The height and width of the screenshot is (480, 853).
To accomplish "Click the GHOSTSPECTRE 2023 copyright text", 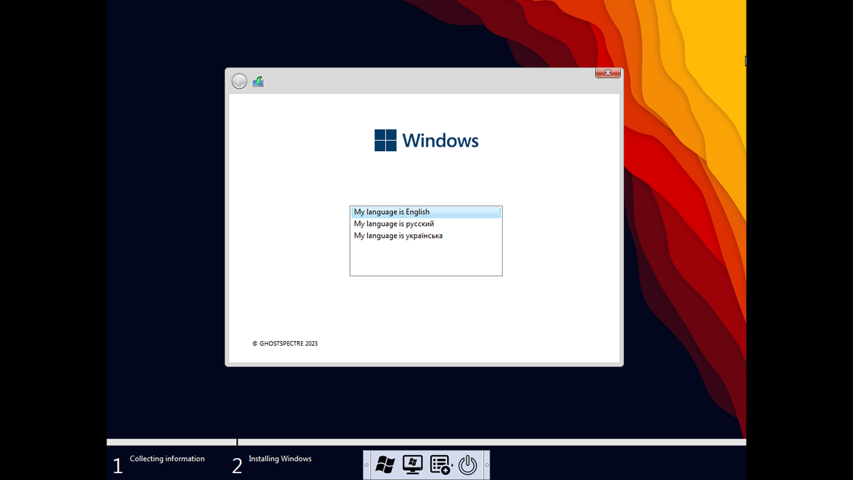I will coord(285,344).
